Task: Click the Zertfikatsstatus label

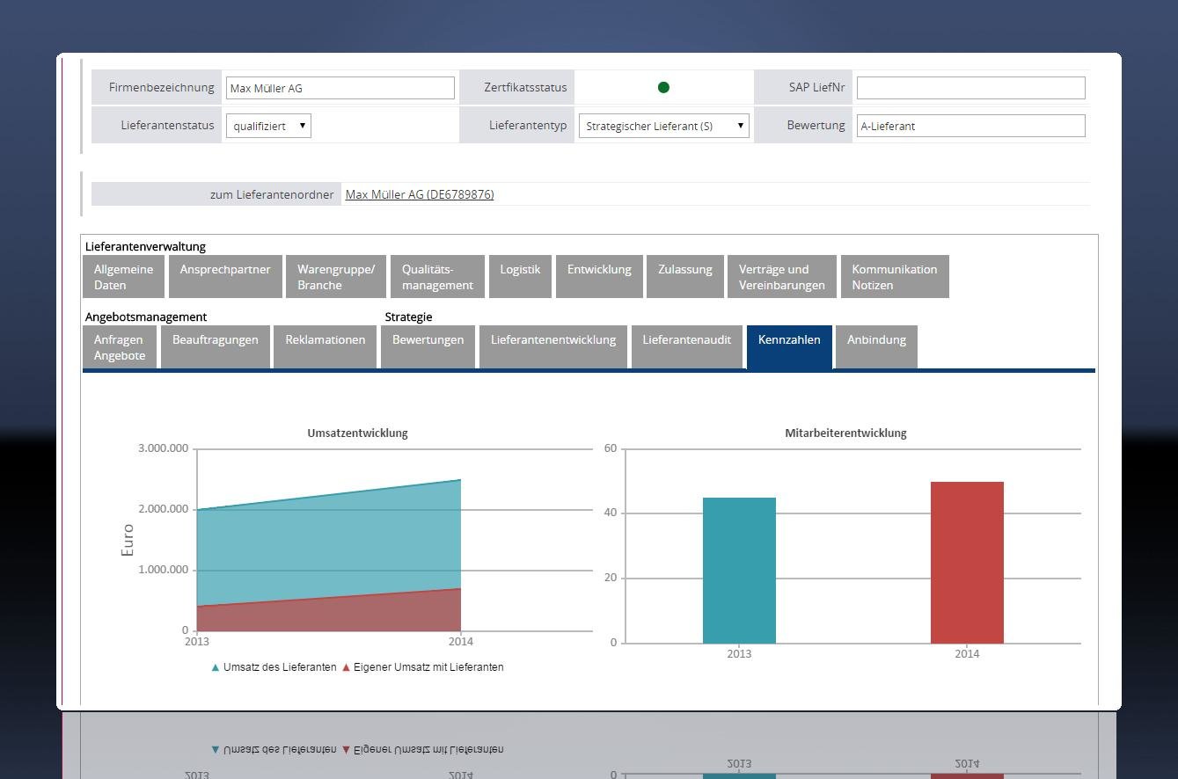Action: pyautogui.click(x=525, y=87)
